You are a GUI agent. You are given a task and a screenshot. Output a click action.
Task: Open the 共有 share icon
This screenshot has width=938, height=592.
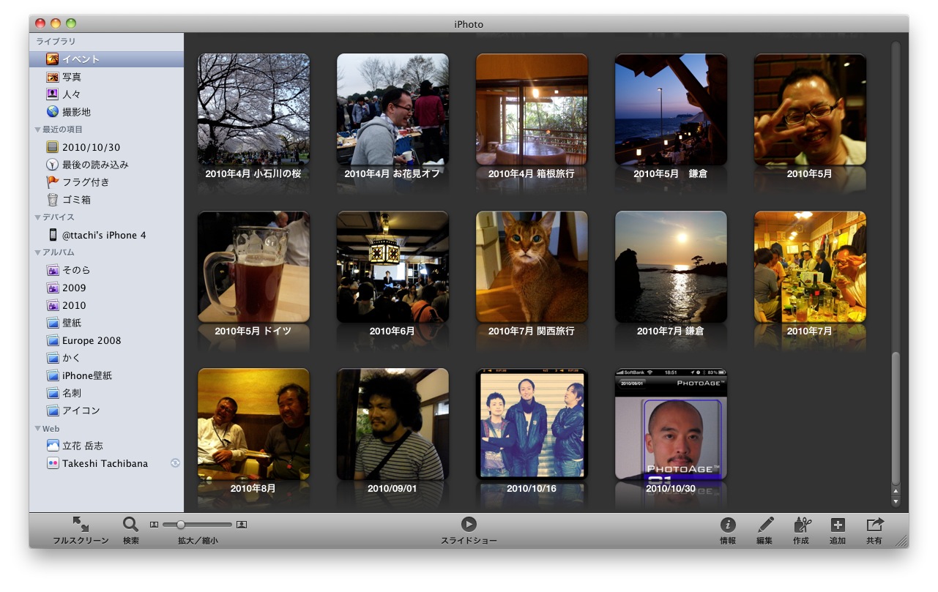[874, 525]
